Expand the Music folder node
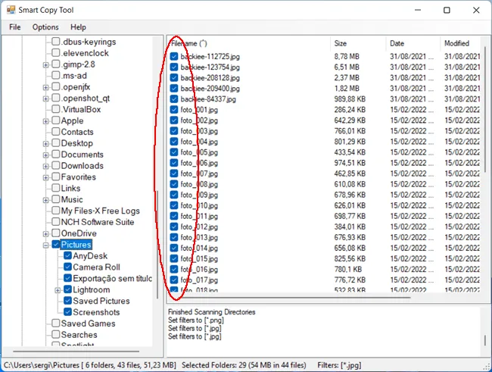The image size is (492, 372). [x=46, y=200]
